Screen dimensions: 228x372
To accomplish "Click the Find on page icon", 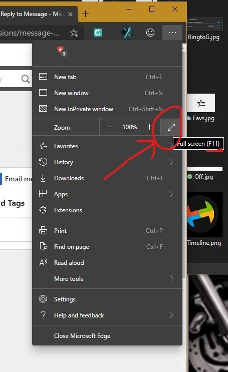I will click(43, 246).
